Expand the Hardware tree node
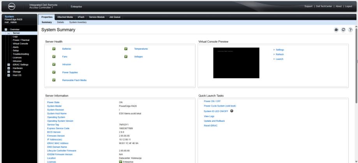358x163 pixels. (x=9, y=68)
